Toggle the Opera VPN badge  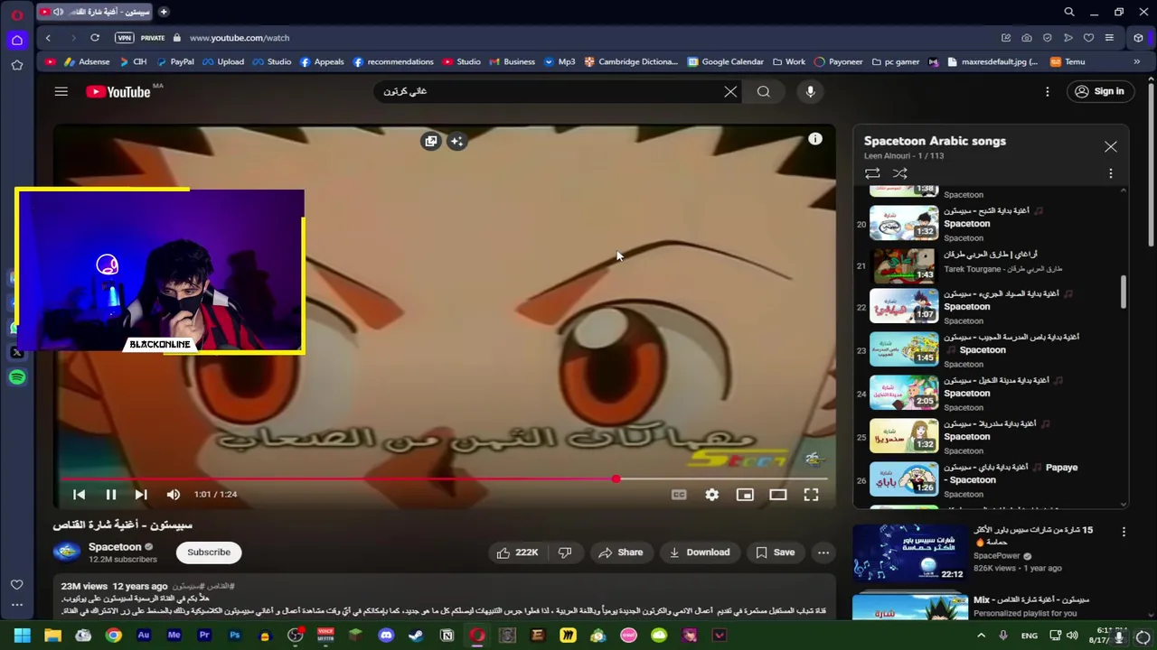[x=125, y=38]
